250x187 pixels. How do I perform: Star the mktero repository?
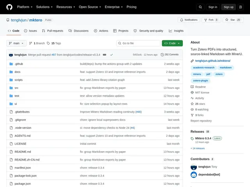(x=233, y=20)
